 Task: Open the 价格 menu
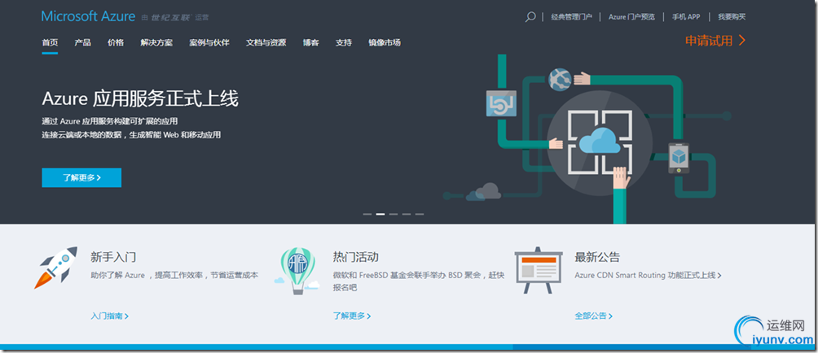pyautogui.click(x=116, y=42)
